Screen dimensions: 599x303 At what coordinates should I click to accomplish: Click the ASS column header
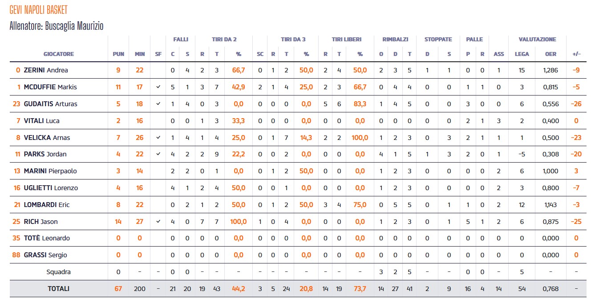(499, 54)
